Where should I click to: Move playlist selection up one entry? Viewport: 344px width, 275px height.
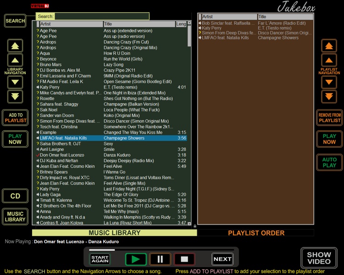pos(329,60)
